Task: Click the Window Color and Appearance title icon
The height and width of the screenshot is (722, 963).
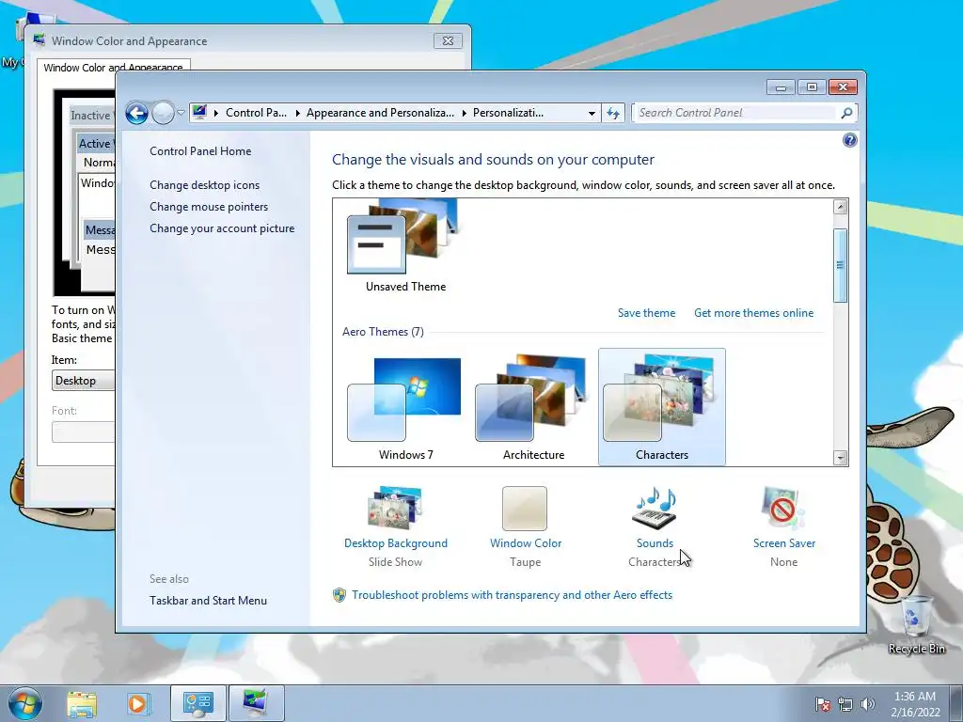Action: coord(39,40)
